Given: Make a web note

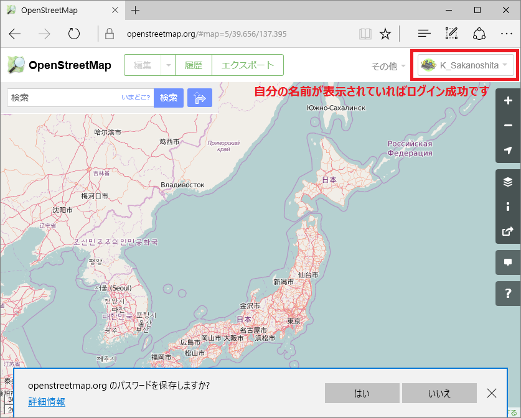Looking at the screenshot, I should point(451,34).
